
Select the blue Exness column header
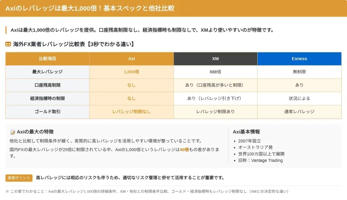(299, 59)
